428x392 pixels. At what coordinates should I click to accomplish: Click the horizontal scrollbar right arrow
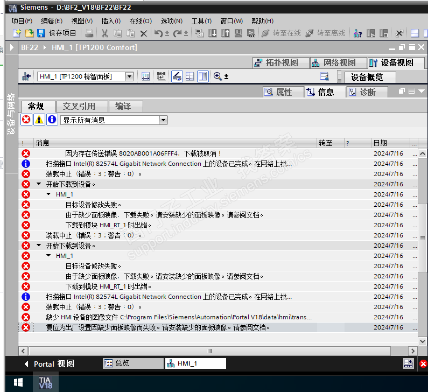pos(412,351)
